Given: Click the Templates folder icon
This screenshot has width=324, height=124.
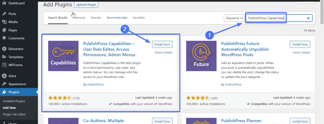Looking at the screenshot, I should click(x=4, y=57).
